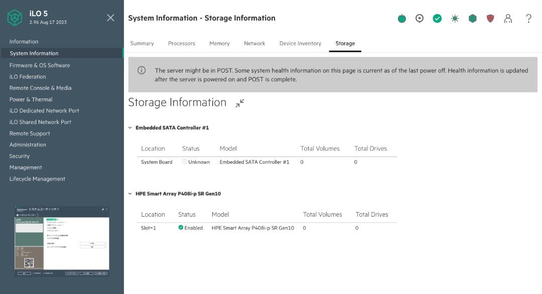
Task: Click the HPE iLO logo in the sidebar
Action: [x=15, y=17]
